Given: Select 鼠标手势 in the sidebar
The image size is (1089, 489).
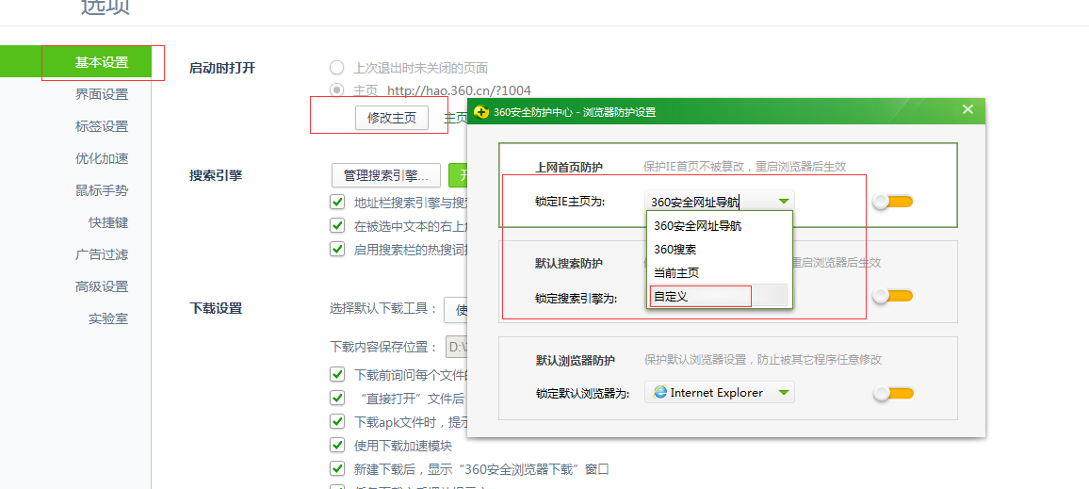Looking at the screenshot, I should [102, 190].
